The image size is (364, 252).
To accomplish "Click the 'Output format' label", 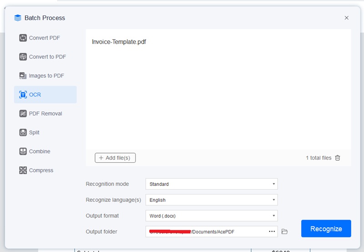I will pos(102,216).
